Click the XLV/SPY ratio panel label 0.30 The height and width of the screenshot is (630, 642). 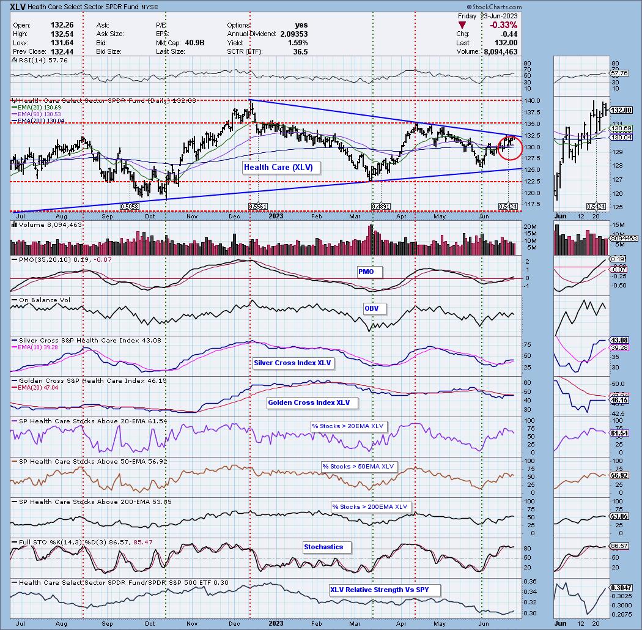pos(120,582)
